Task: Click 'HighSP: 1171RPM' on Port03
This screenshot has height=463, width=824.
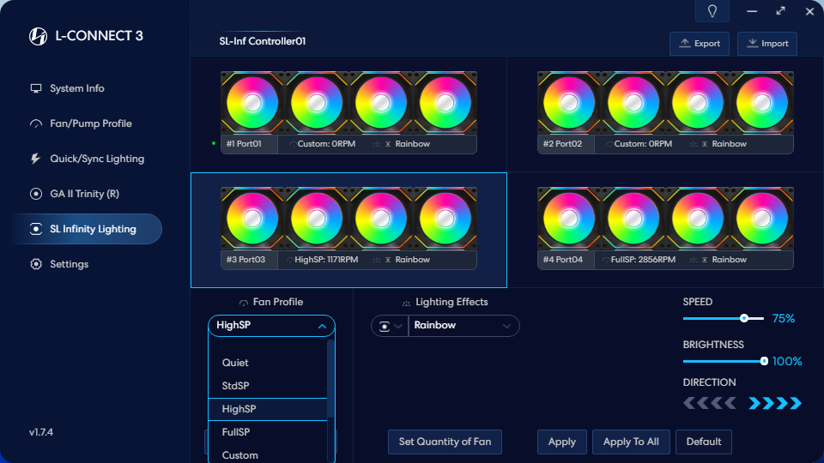Action: pyautogui.click(x=326, y=260)
